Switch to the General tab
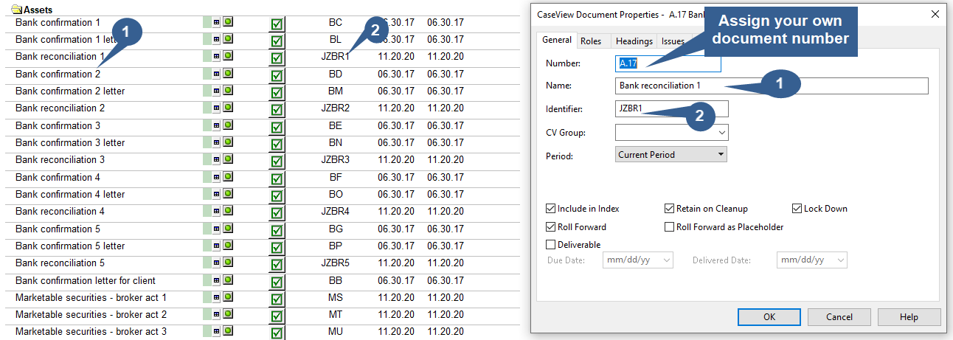Viewport: 953px width, 340px height. [557, 40]
